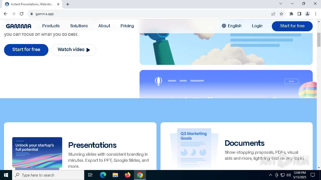Click the Chrome taskbar icon
This screenshot has height=180, width=321.
click(140, 175)
